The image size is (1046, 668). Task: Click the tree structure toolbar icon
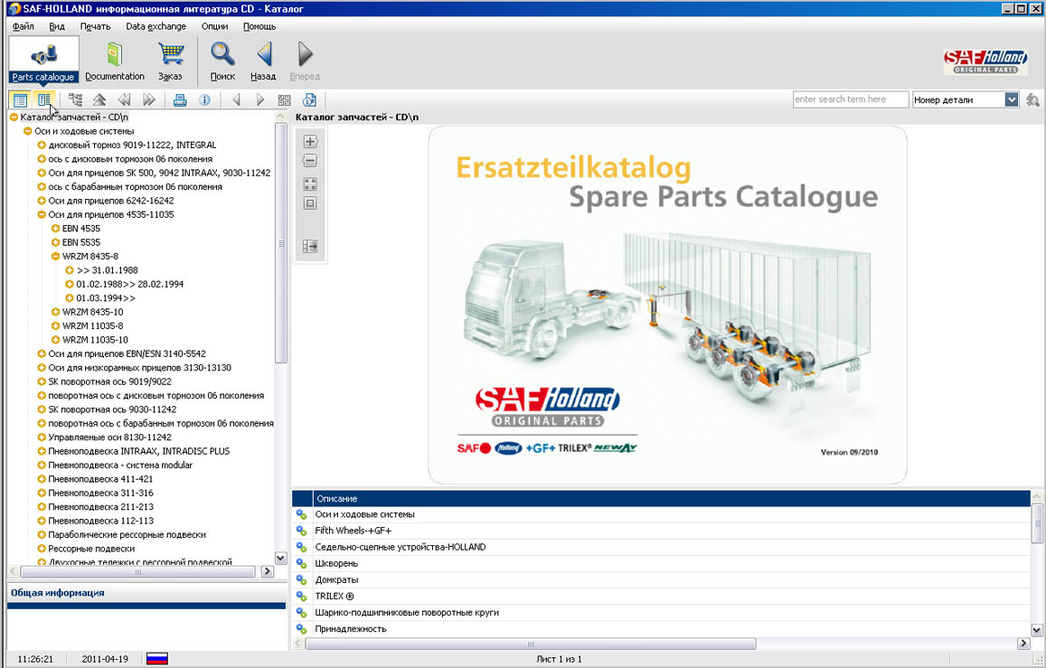pos(75,100)
